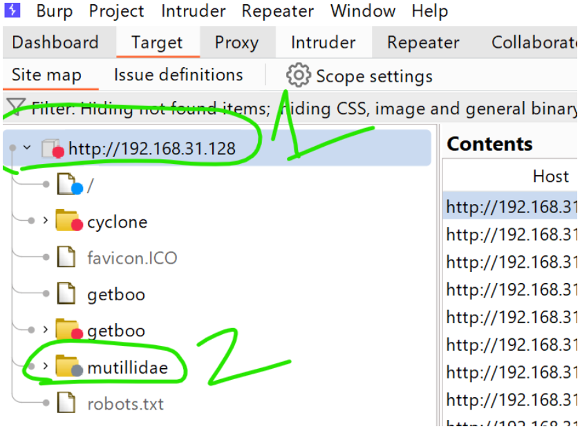Click the Burp Suite logo icon
Image resolution: width=580 pixels, height=429 pixels.
pos(12,10)
